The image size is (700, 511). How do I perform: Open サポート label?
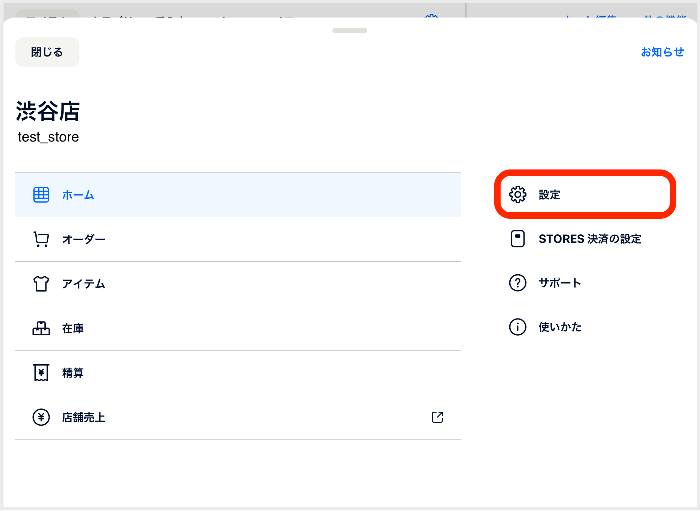coord(560,283)
